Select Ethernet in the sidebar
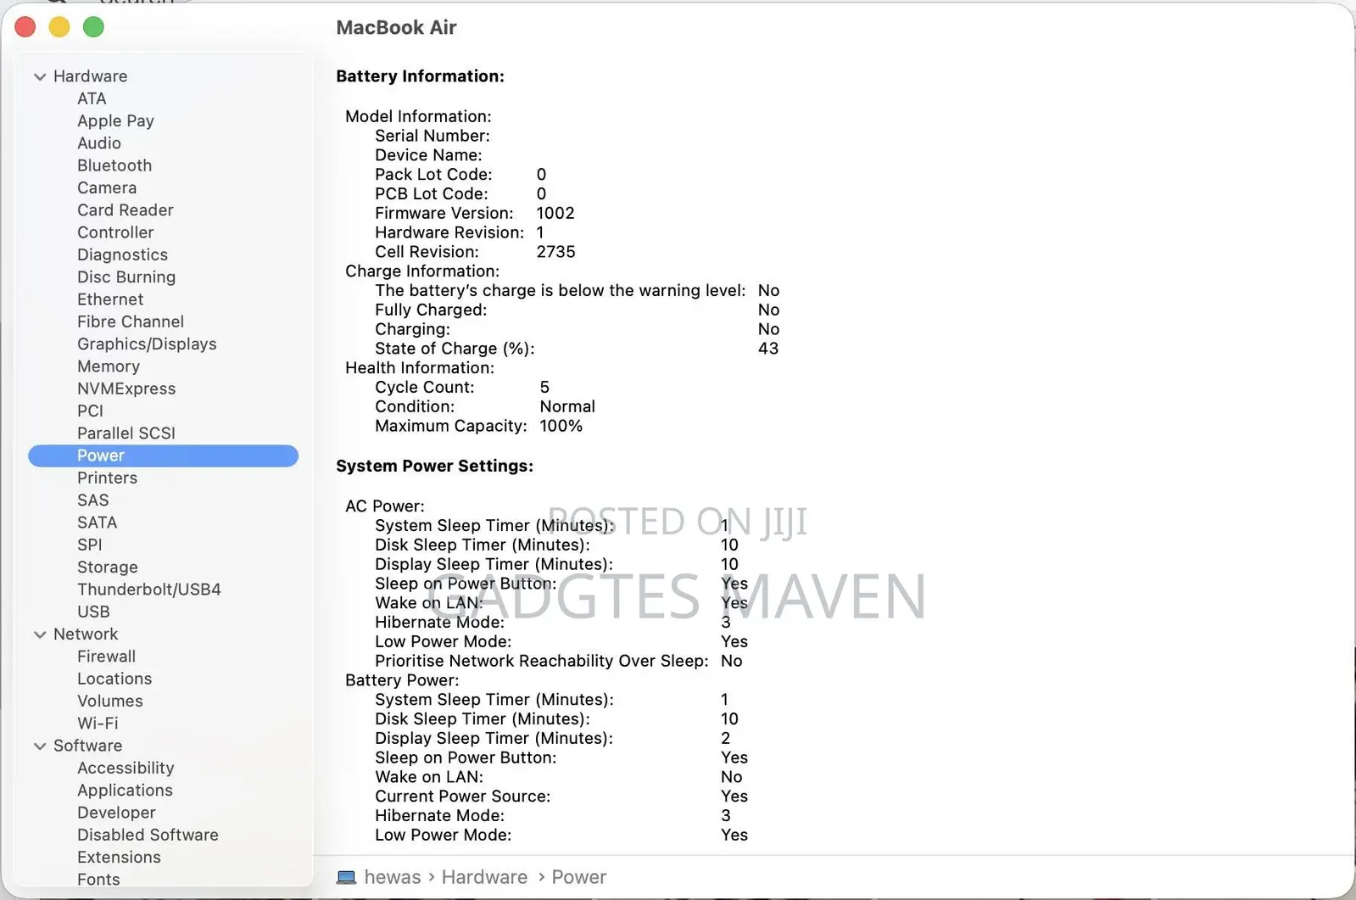 click(110, 299)
